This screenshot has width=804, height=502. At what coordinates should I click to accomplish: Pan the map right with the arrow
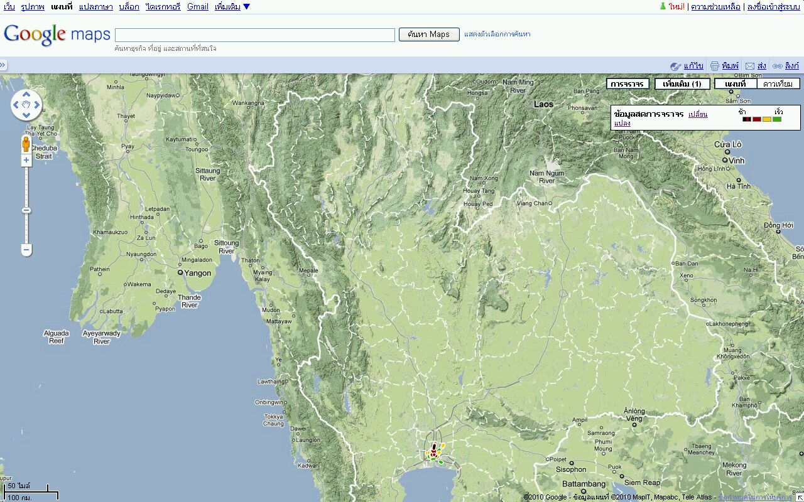36,105
